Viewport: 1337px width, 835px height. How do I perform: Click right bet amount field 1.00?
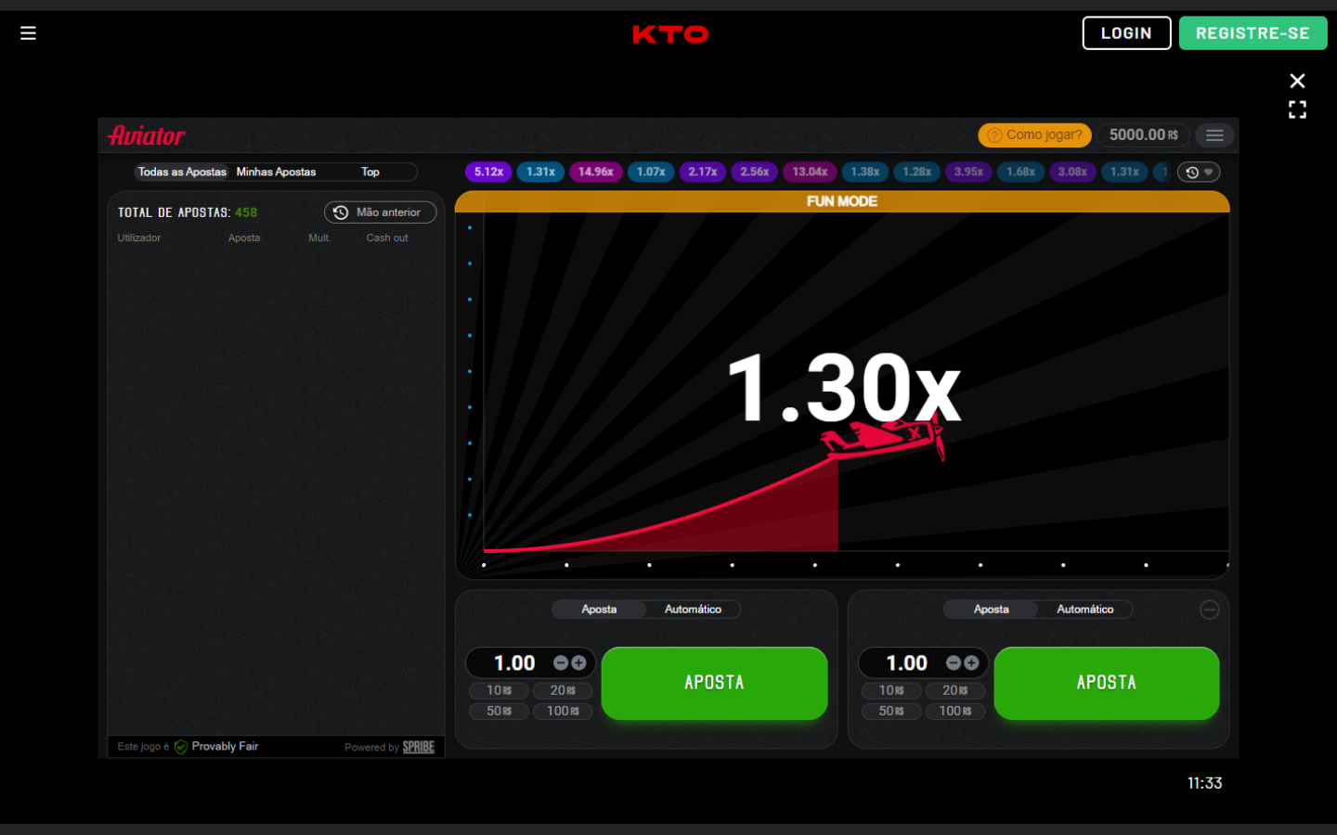906,662
